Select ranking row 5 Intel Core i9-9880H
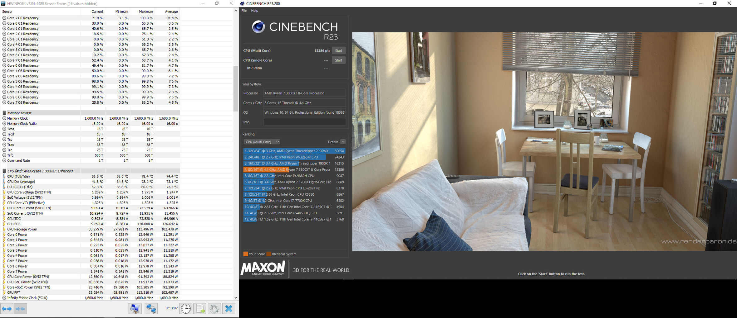Image resolution: width=737 pixels, height=318 pixels. [294, 176]
